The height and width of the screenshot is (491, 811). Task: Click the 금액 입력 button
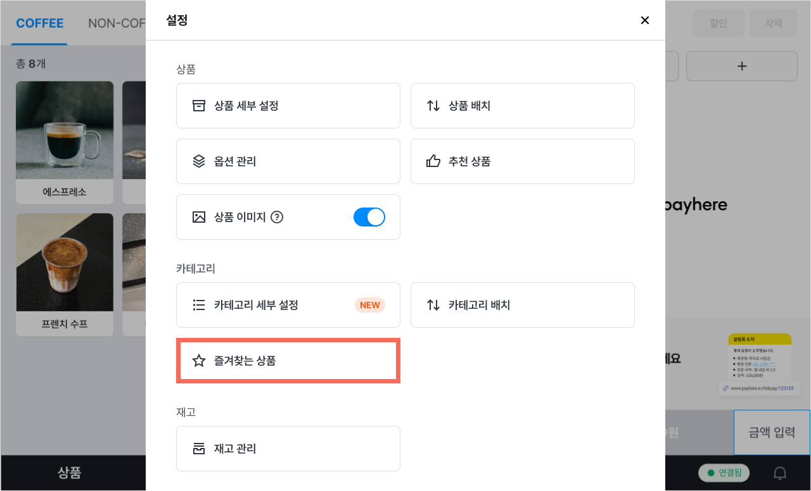pyautogui.click(x=772, y=432)
